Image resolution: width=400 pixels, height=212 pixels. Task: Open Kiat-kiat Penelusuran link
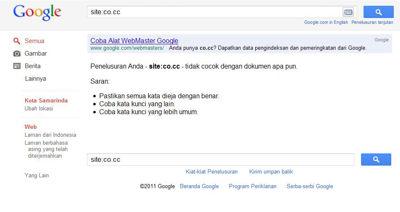point(211,172)
